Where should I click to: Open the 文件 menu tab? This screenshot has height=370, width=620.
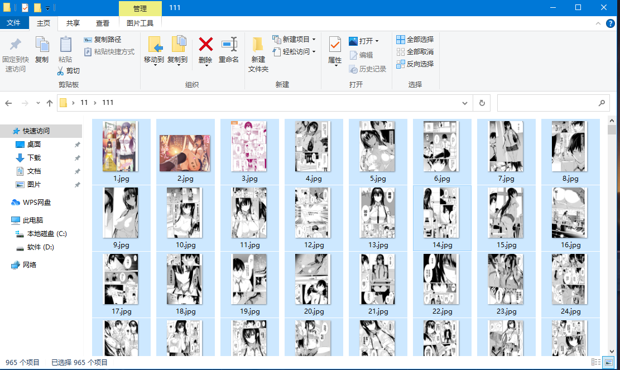click(x=13, y=23)
